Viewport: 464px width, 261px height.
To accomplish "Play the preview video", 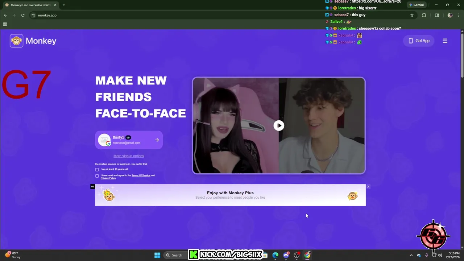I will pyautogui.click(x=279, y=125).
